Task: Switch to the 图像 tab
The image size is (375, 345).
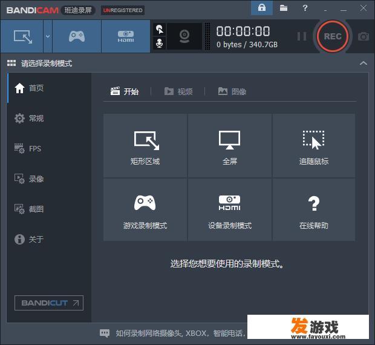Action: point(232,91)
